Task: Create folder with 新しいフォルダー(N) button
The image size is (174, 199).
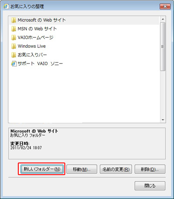Action: click(42, 169)
